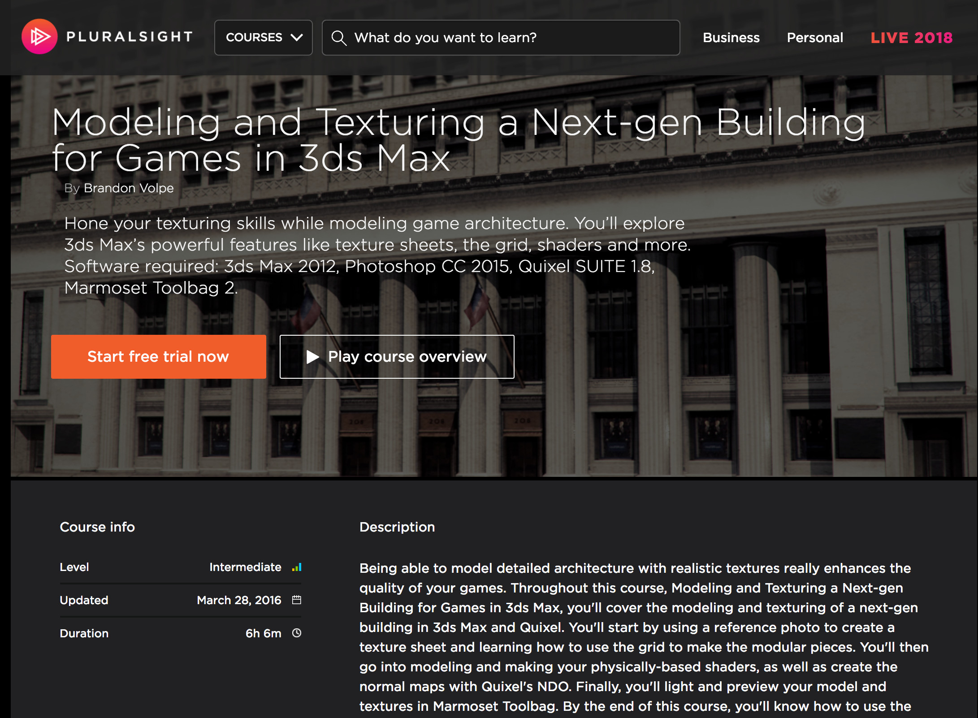The image size is (978, 718).
Task: Click the skill level bars icon
Action: (x=297, y=567)
